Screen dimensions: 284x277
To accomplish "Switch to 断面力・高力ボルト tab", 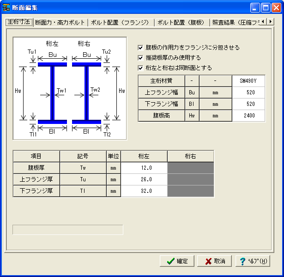I will point(60,23).
